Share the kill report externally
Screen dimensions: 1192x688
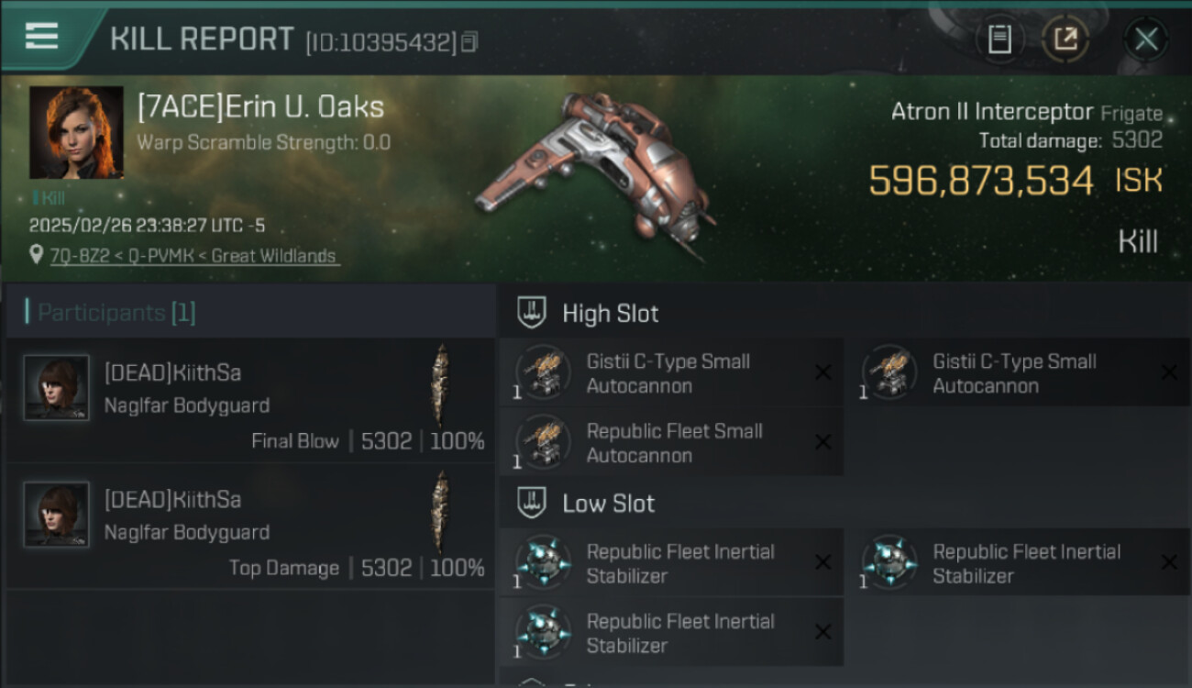point(1065,39)
